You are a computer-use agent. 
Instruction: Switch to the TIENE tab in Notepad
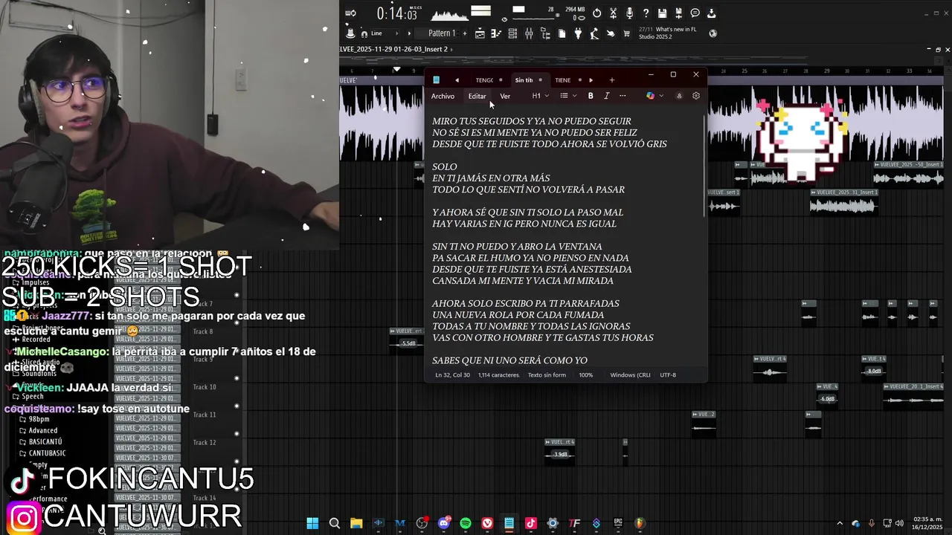(x=563, y=80)
